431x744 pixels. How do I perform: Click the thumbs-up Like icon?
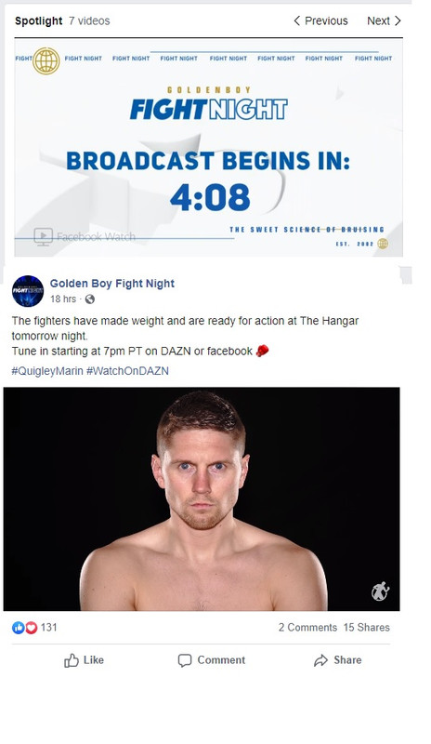[x=72, y=660]
